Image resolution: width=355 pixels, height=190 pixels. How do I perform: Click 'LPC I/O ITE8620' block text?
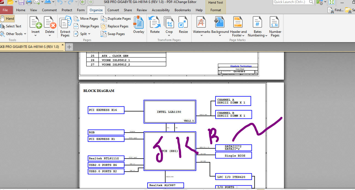(x=231, y=177)
